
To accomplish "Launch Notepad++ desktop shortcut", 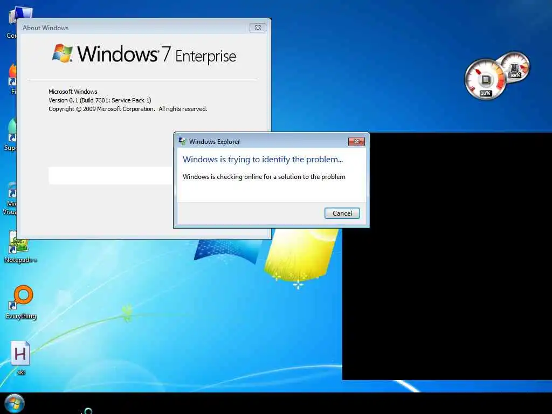I will [20, 247].
